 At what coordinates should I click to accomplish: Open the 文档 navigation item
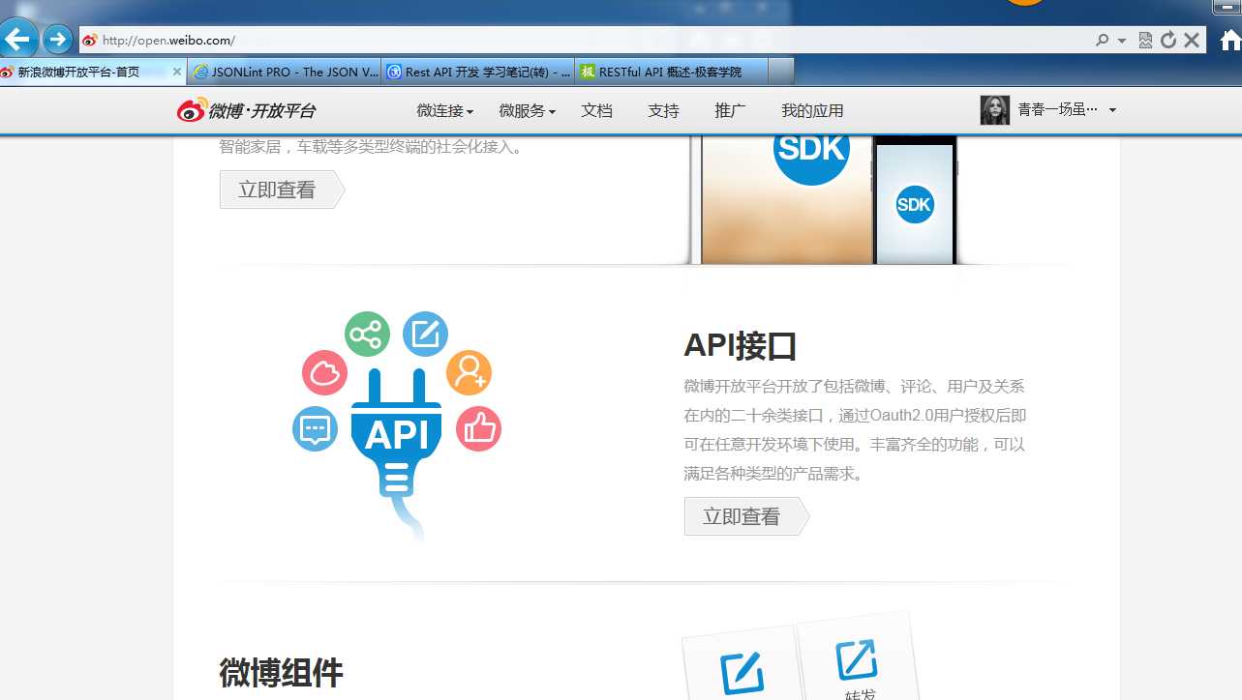[597, 111]
